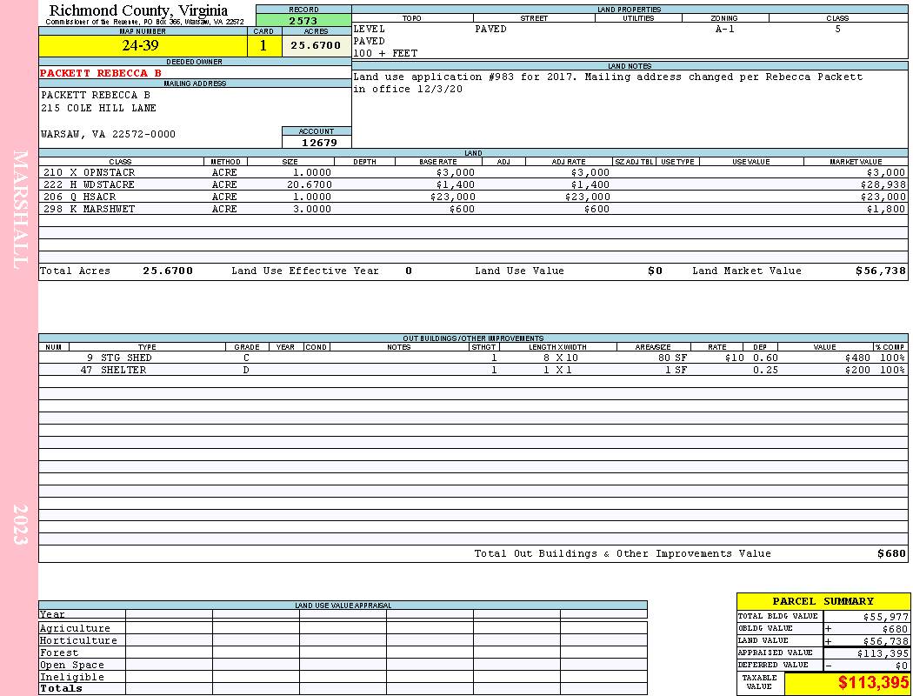913x696 pixels.
Task: Click the Open Space row label
Action: pos(71,666)
